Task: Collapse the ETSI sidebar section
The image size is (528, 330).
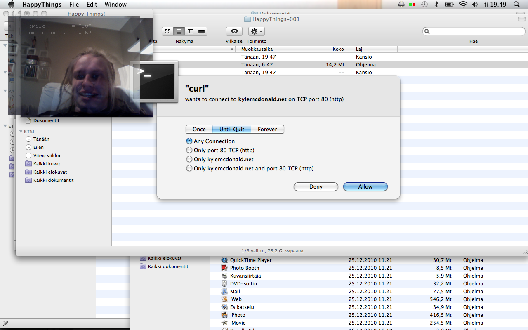Action: [21, 132]
